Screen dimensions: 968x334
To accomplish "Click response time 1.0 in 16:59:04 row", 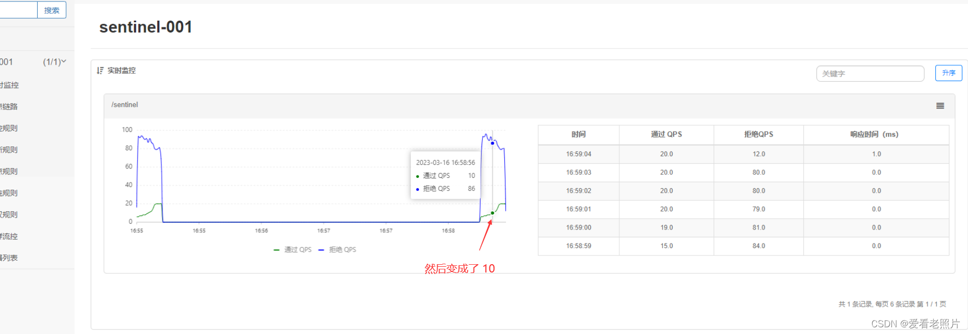I will 876,154.
